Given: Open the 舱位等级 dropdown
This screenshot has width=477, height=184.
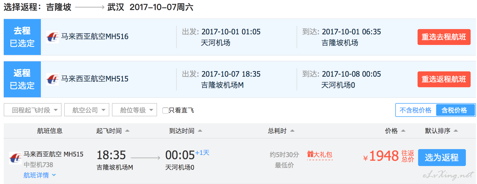Looking at the screenshot, I should 135,110.
